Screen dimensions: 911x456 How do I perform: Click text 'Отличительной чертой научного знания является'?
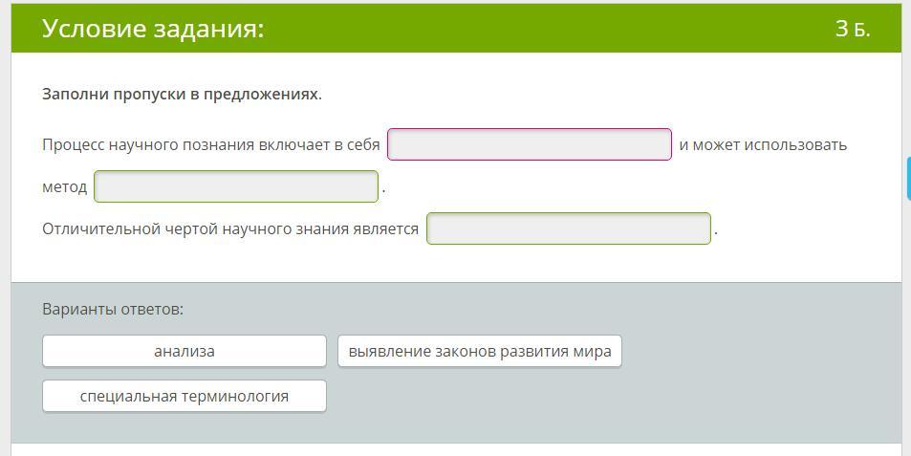[x=229, y=229]
